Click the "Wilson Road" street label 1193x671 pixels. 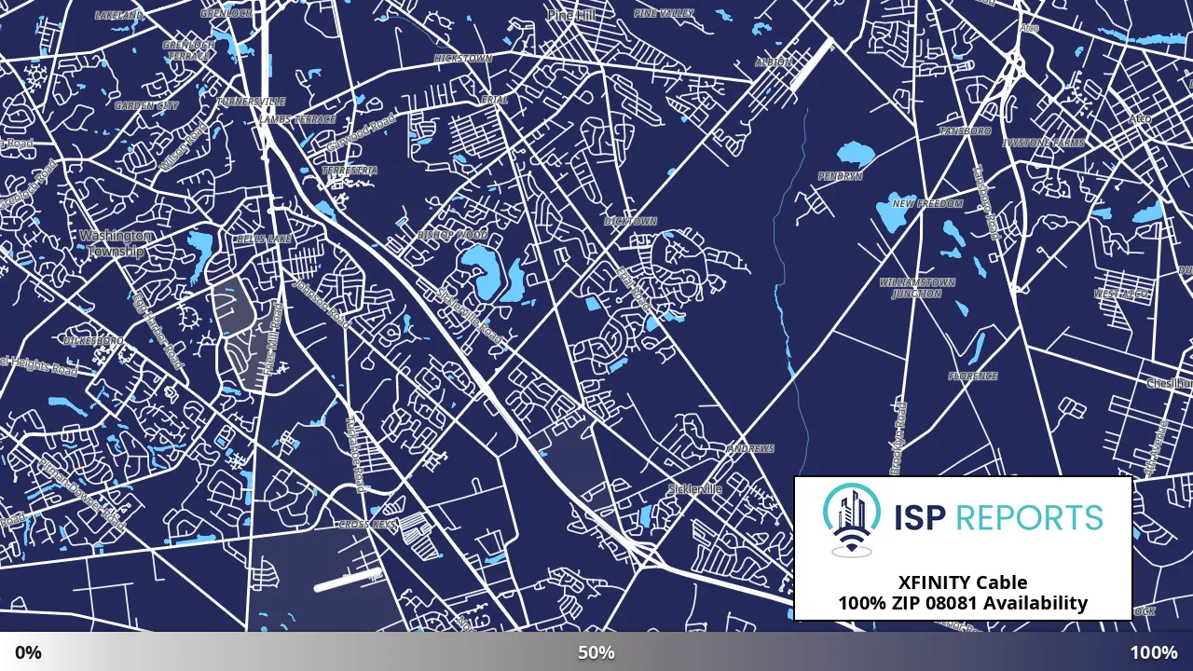183,146
